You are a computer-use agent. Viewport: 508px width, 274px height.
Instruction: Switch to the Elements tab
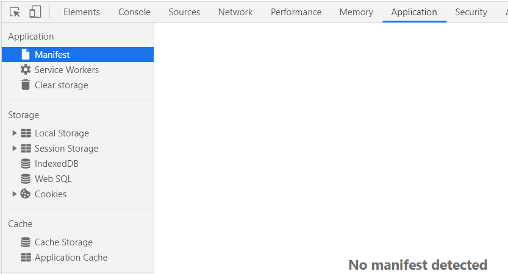pos(82,12)
